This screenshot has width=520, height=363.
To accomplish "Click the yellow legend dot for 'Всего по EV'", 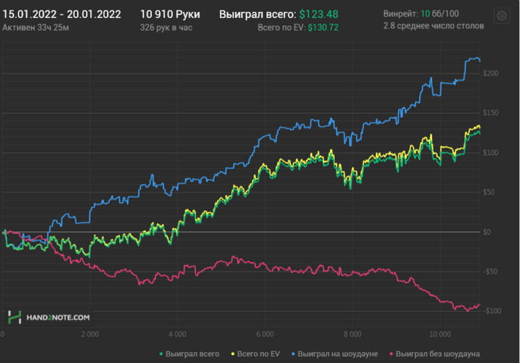I will [x=233, y=354].
